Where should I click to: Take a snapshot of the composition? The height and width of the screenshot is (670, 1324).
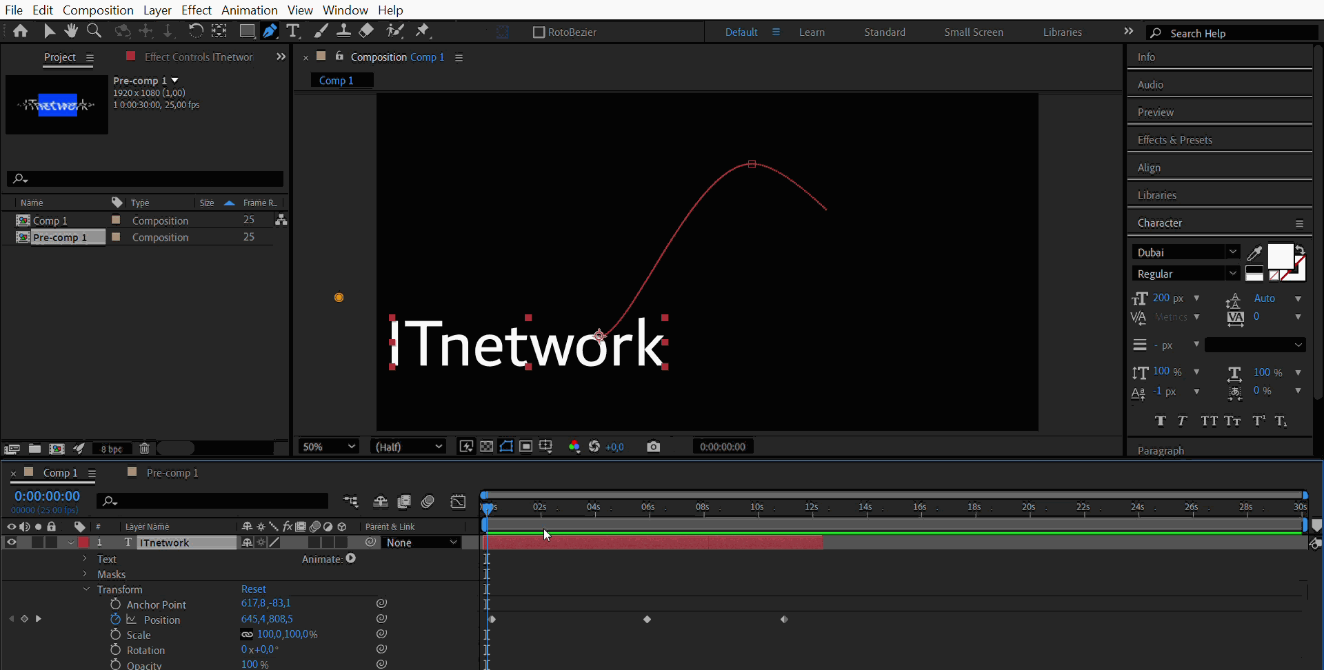[654, 446]
